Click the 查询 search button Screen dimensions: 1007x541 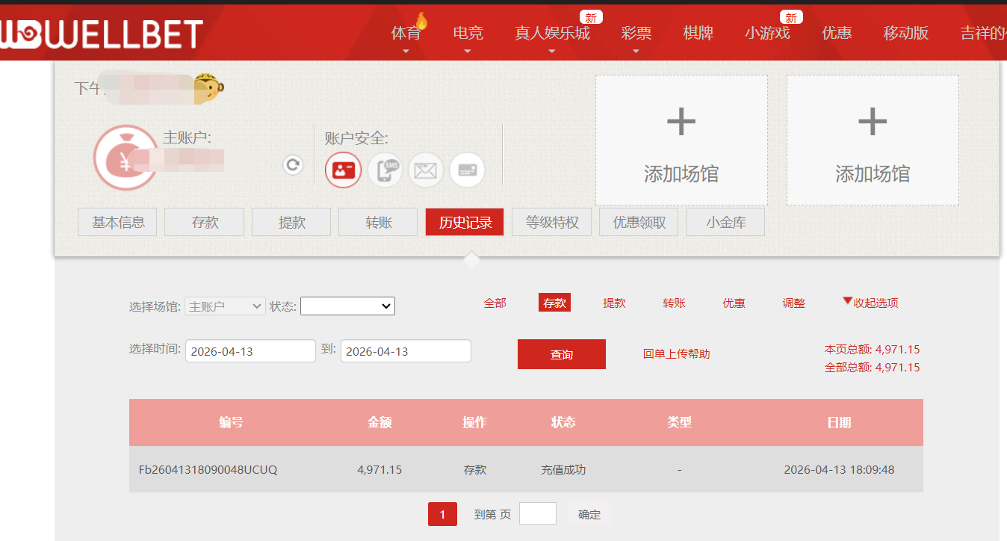tap(561, 353)
